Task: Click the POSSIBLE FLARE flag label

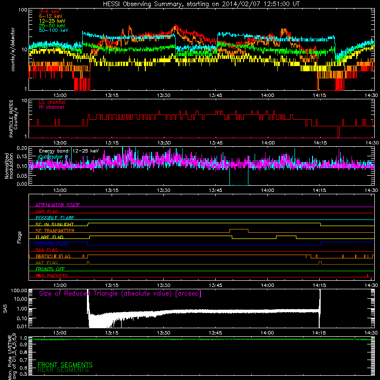Action: (x=55, y=218)
